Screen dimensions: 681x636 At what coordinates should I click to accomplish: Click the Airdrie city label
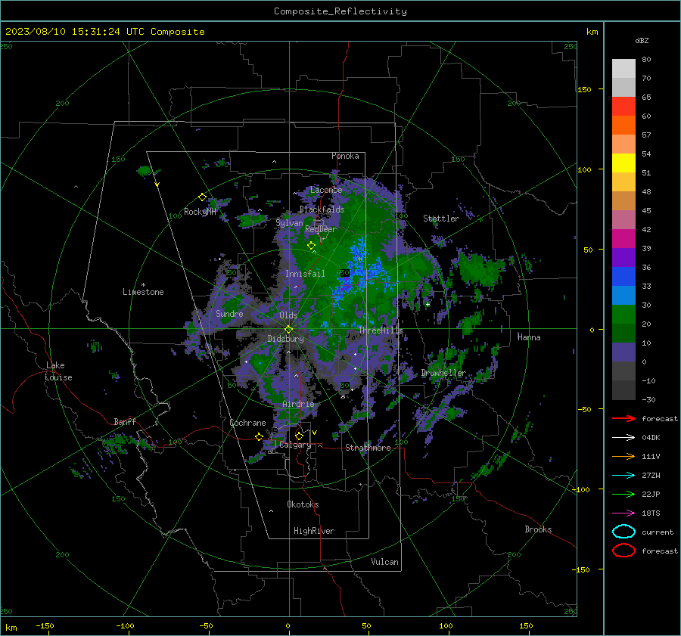pos(298,404)
